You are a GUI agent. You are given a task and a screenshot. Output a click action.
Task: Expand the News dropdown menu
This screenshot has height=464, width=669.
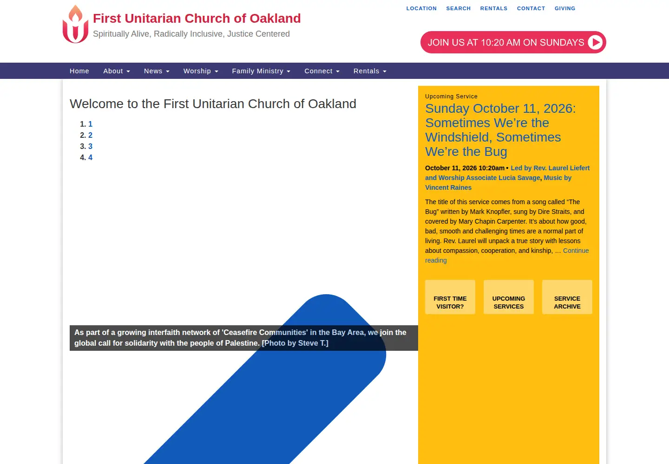157,71
